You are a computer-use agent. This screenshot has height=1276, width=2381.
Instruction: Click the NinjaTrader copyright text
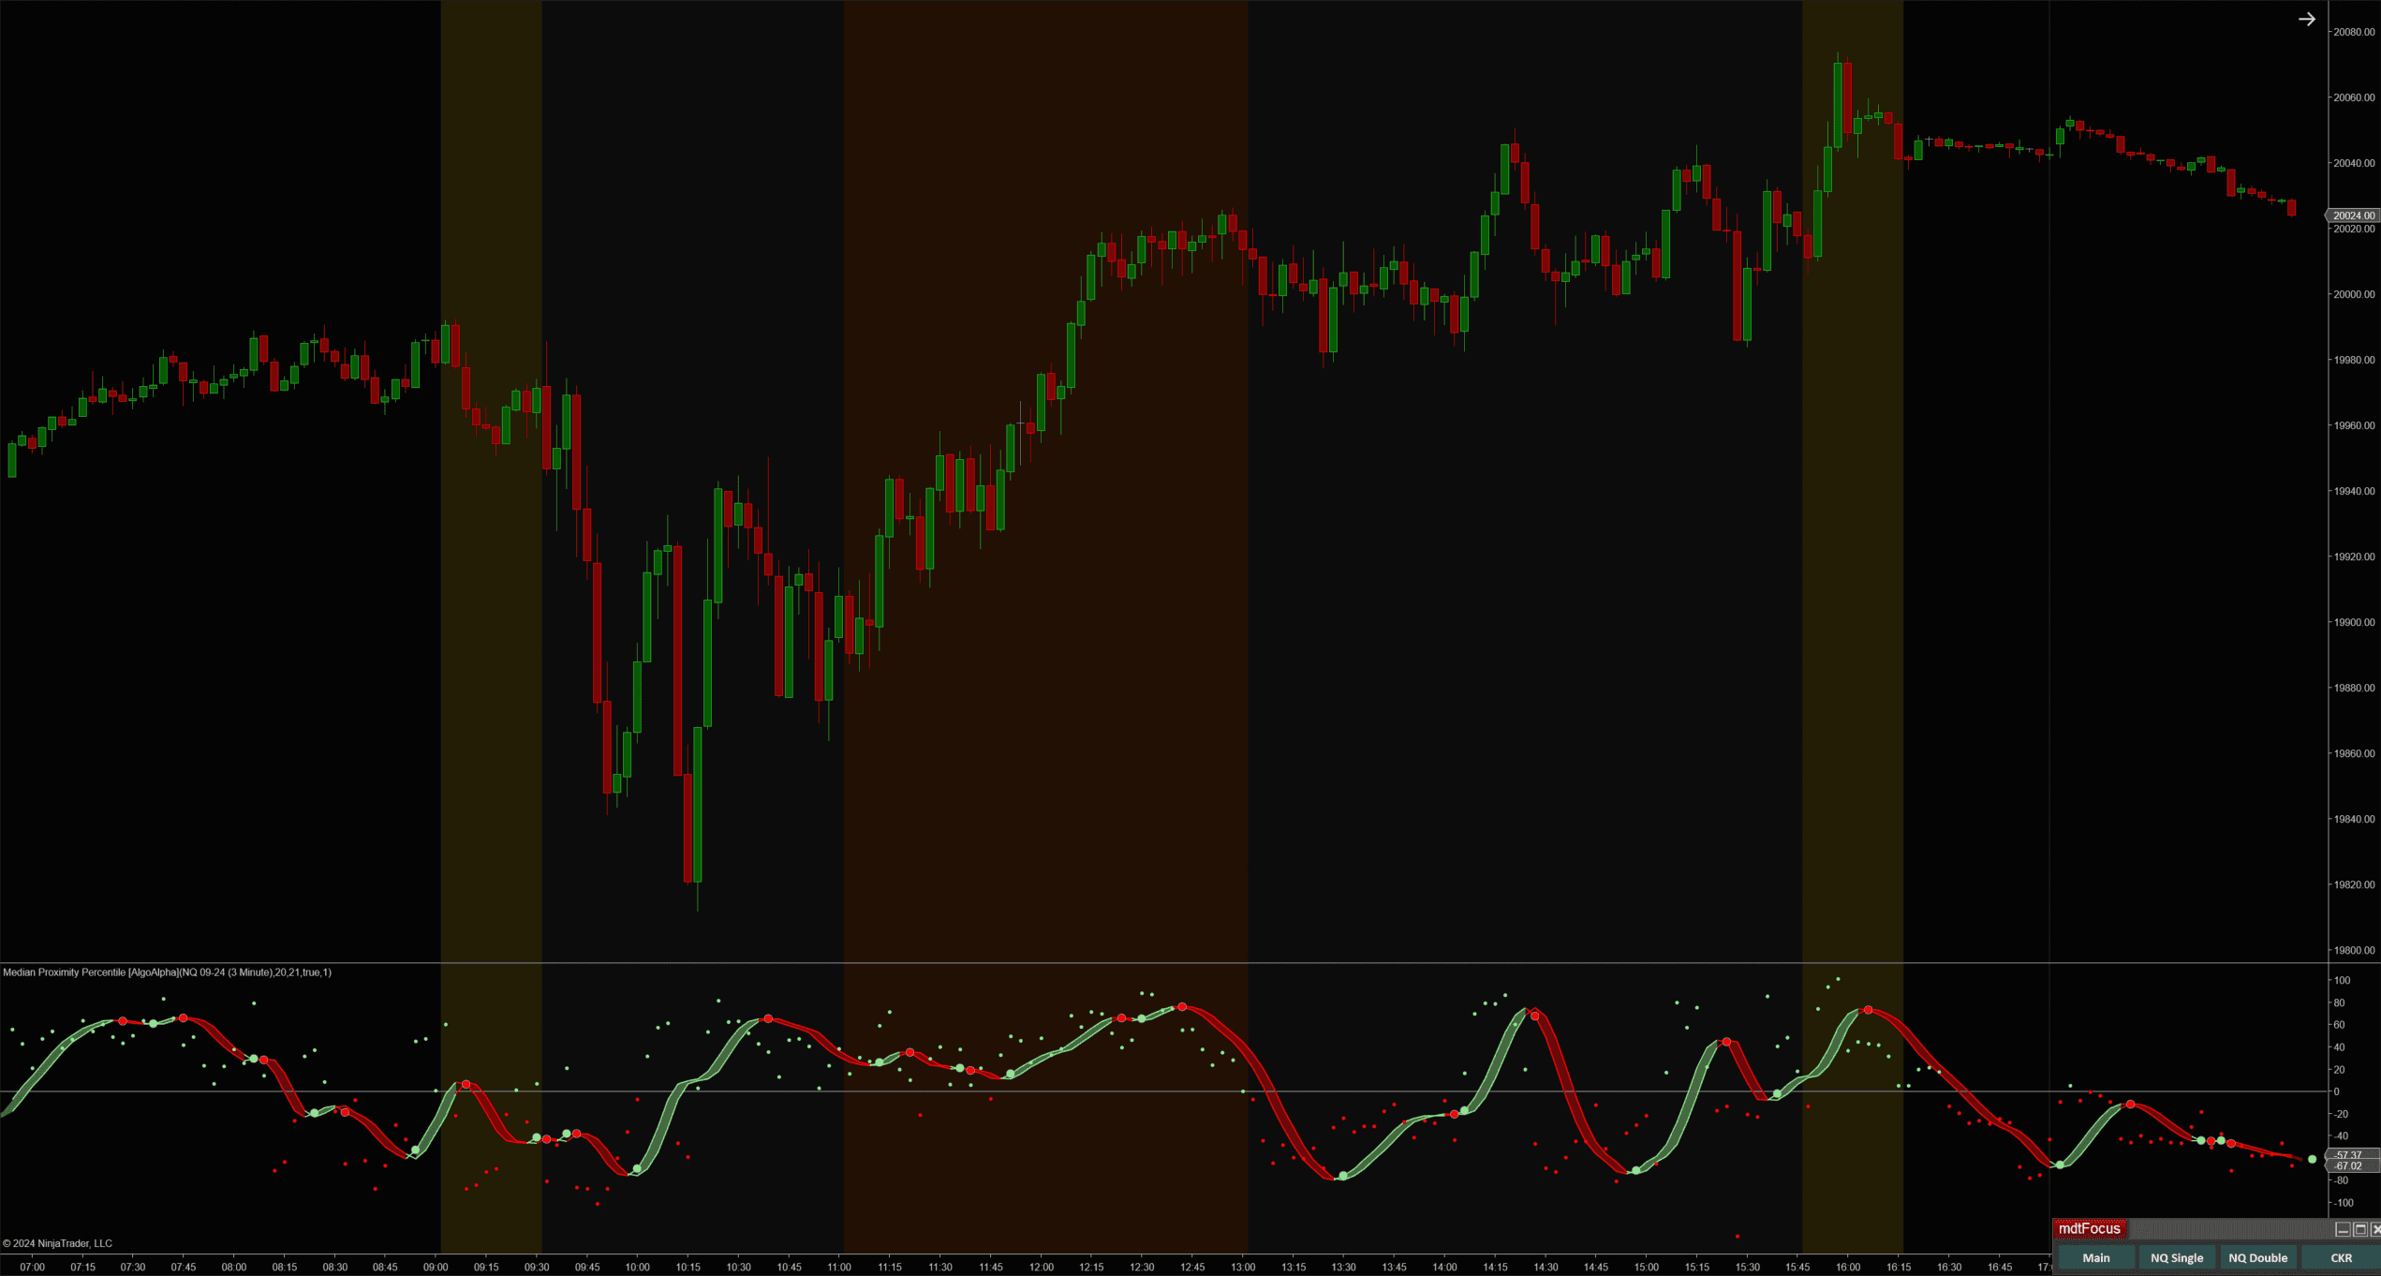[x=58, y=1242]
